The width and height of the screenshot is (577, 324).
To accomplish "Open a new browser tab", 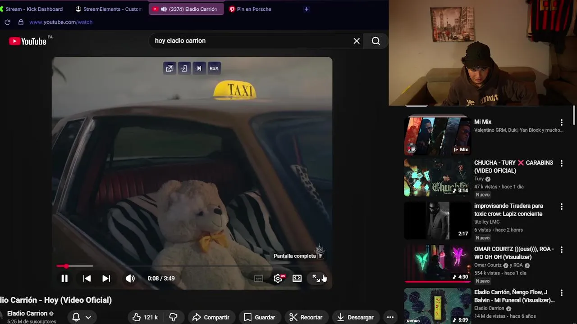I will (307, 9).
